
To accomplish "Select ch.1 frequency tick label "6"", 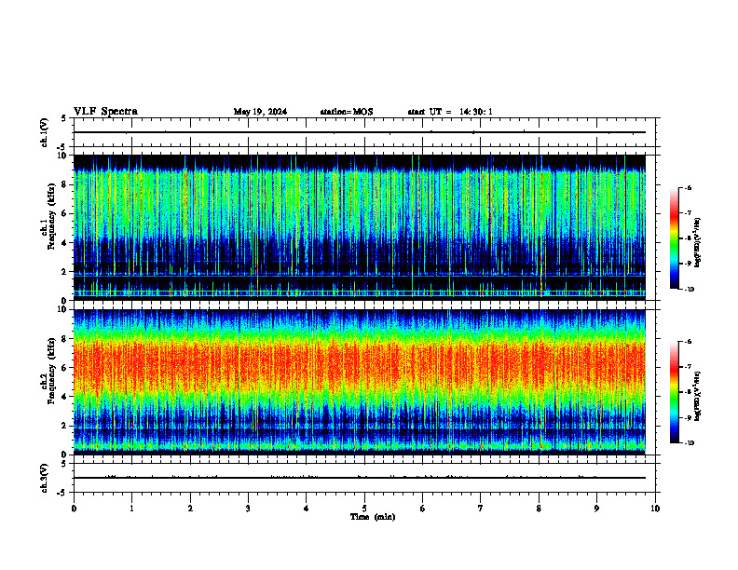I will [64, 214].
